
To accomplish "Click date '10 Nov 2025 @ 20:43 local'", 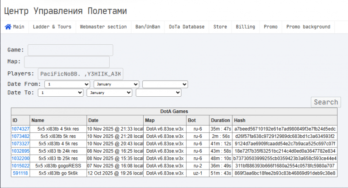I will [115, 144].
